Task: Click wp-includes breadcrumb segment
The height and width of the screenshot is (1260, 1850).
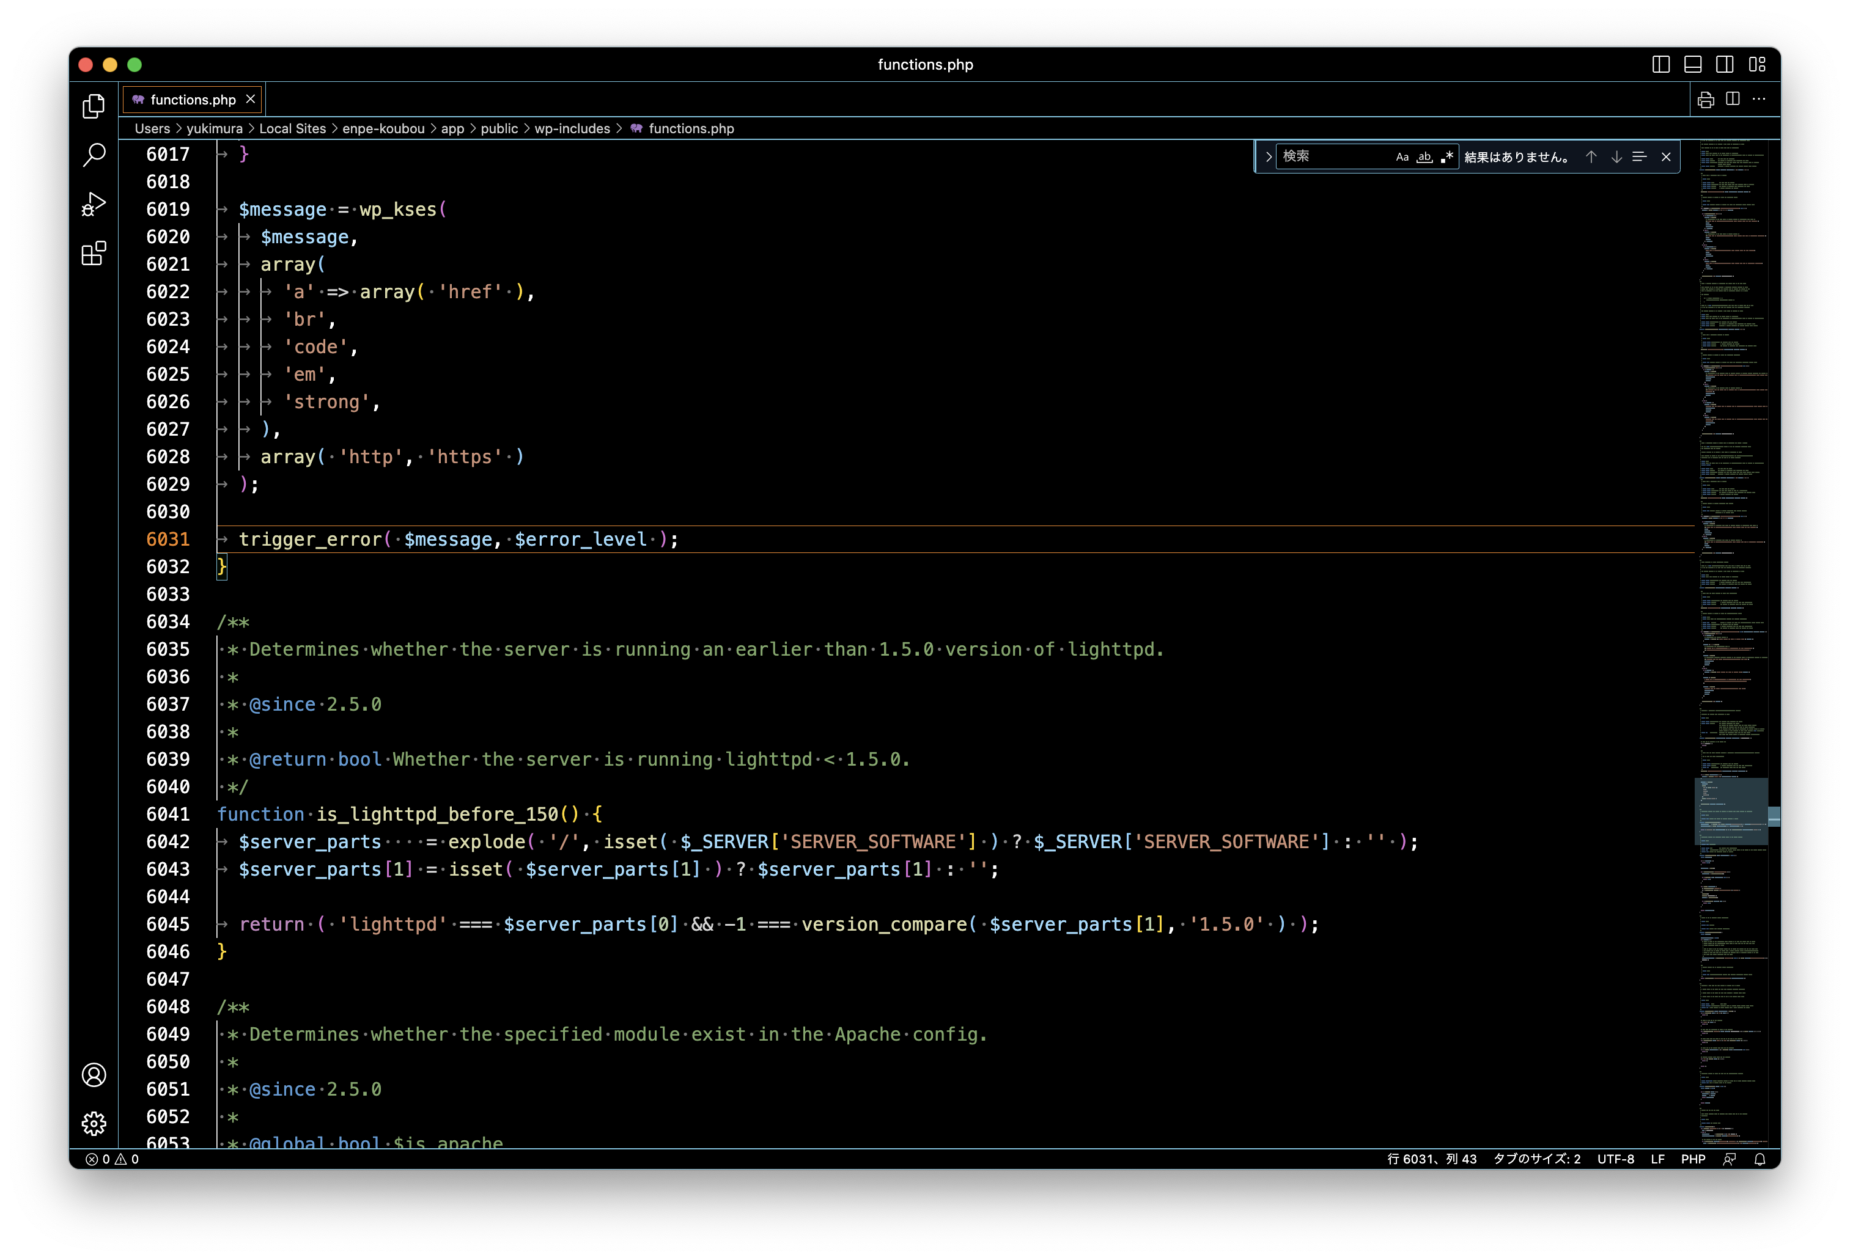Action: click(x=572, y=128)
